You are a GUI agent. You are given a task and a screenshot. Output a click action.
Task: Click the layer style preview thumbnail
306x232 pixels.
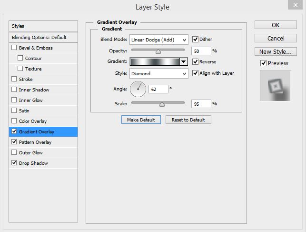(275, 86)
